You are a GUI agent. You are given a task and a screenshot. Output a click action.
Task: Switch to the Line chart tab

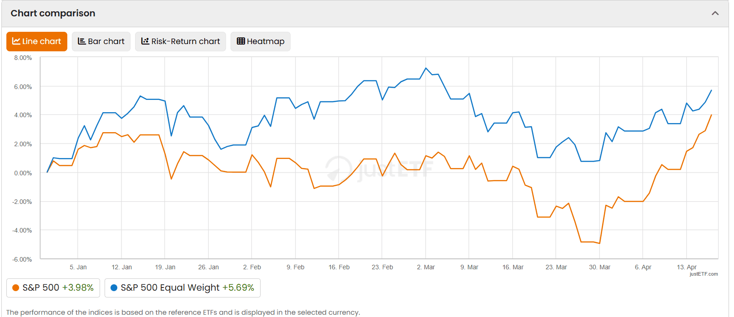(37, 41)
